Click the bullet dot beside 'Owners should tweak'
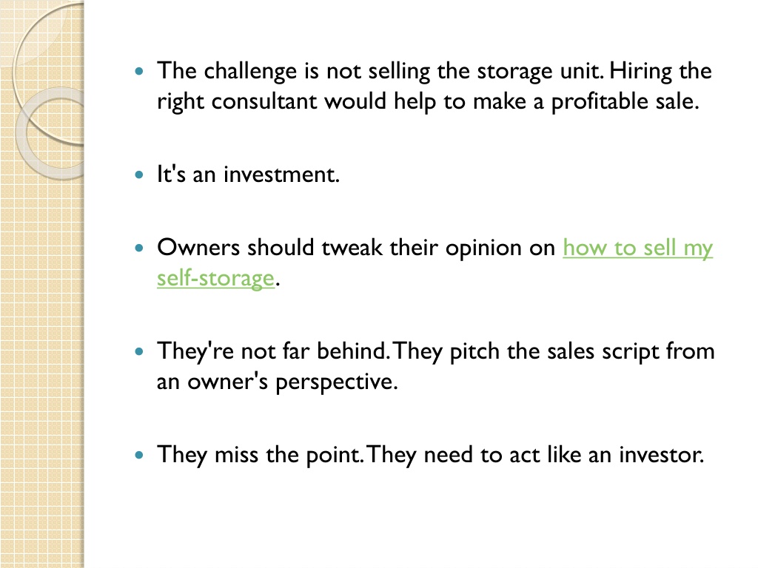 tap(139, 248)
